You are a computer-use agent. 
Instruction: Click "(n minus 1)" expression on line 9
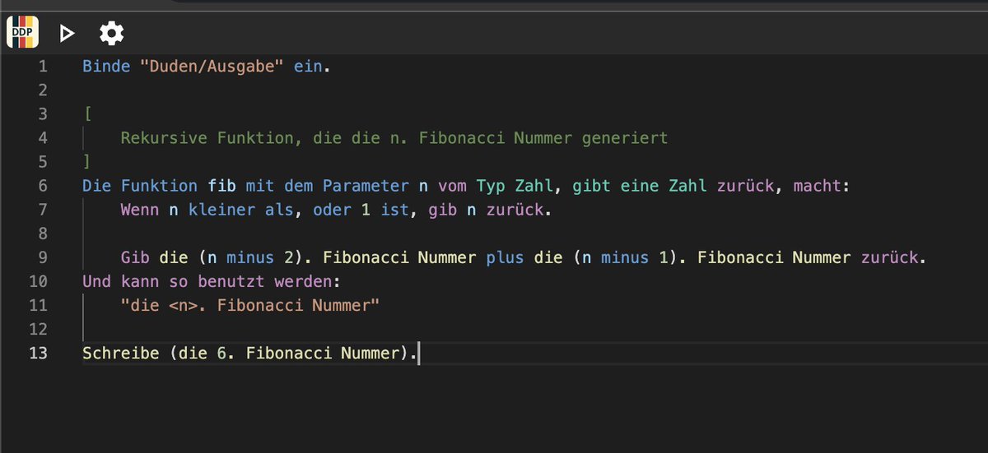[x=626, y=257]
